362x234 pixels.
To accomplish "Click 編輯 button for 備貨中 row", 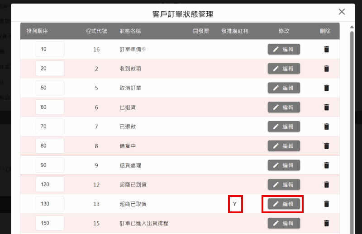I will (x=284, y=146).
